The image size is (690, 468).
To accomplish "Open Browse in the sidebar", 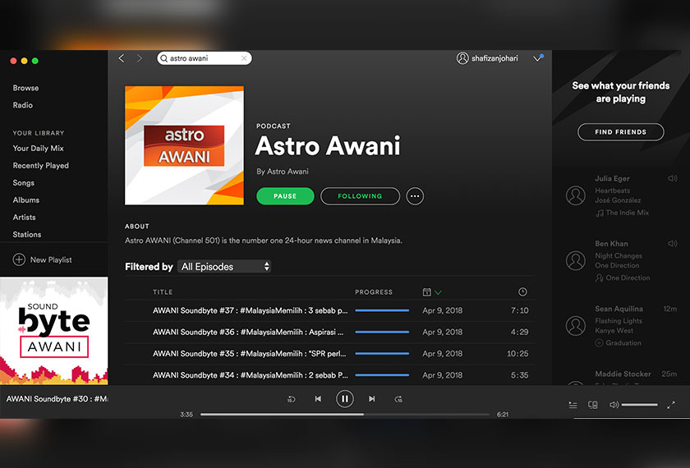I will 25,88.
